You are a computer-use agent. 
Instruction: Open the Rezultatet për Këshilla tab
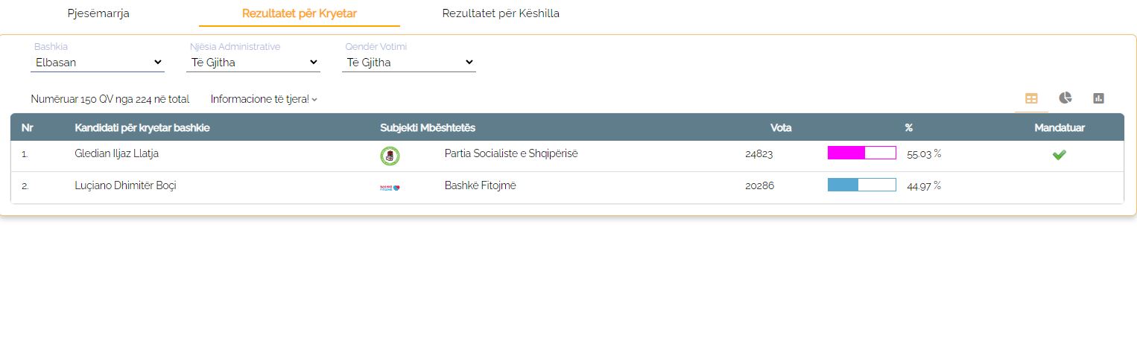(x=501, y=13)
